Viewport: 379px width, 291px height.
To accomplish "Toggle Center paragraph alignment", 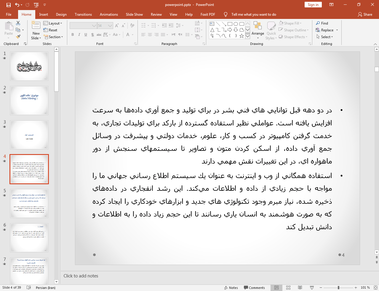I will 150,35.
